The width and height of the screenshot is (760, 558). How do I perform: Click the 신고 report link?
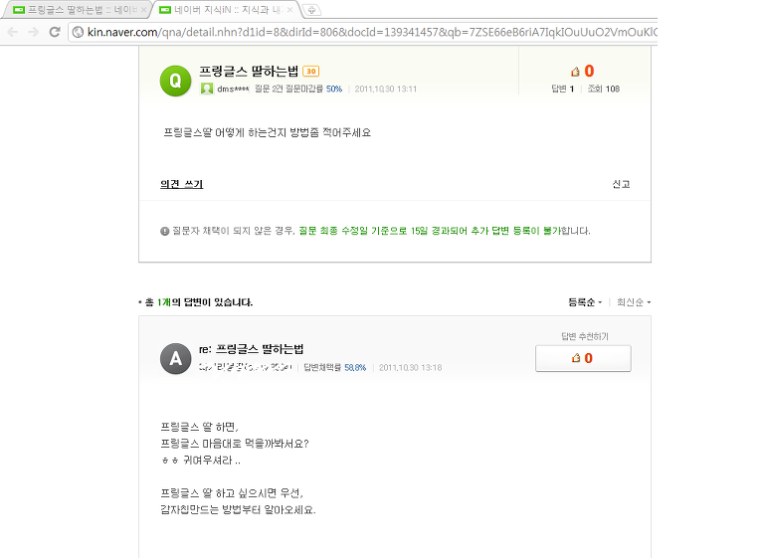click(621, 184)
